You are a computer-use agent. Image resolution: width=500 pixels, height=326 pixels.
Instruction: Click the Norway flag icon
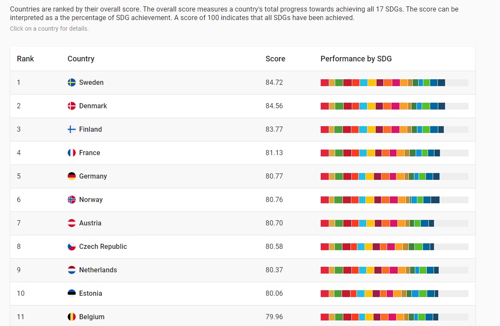[x=72, y=199]
